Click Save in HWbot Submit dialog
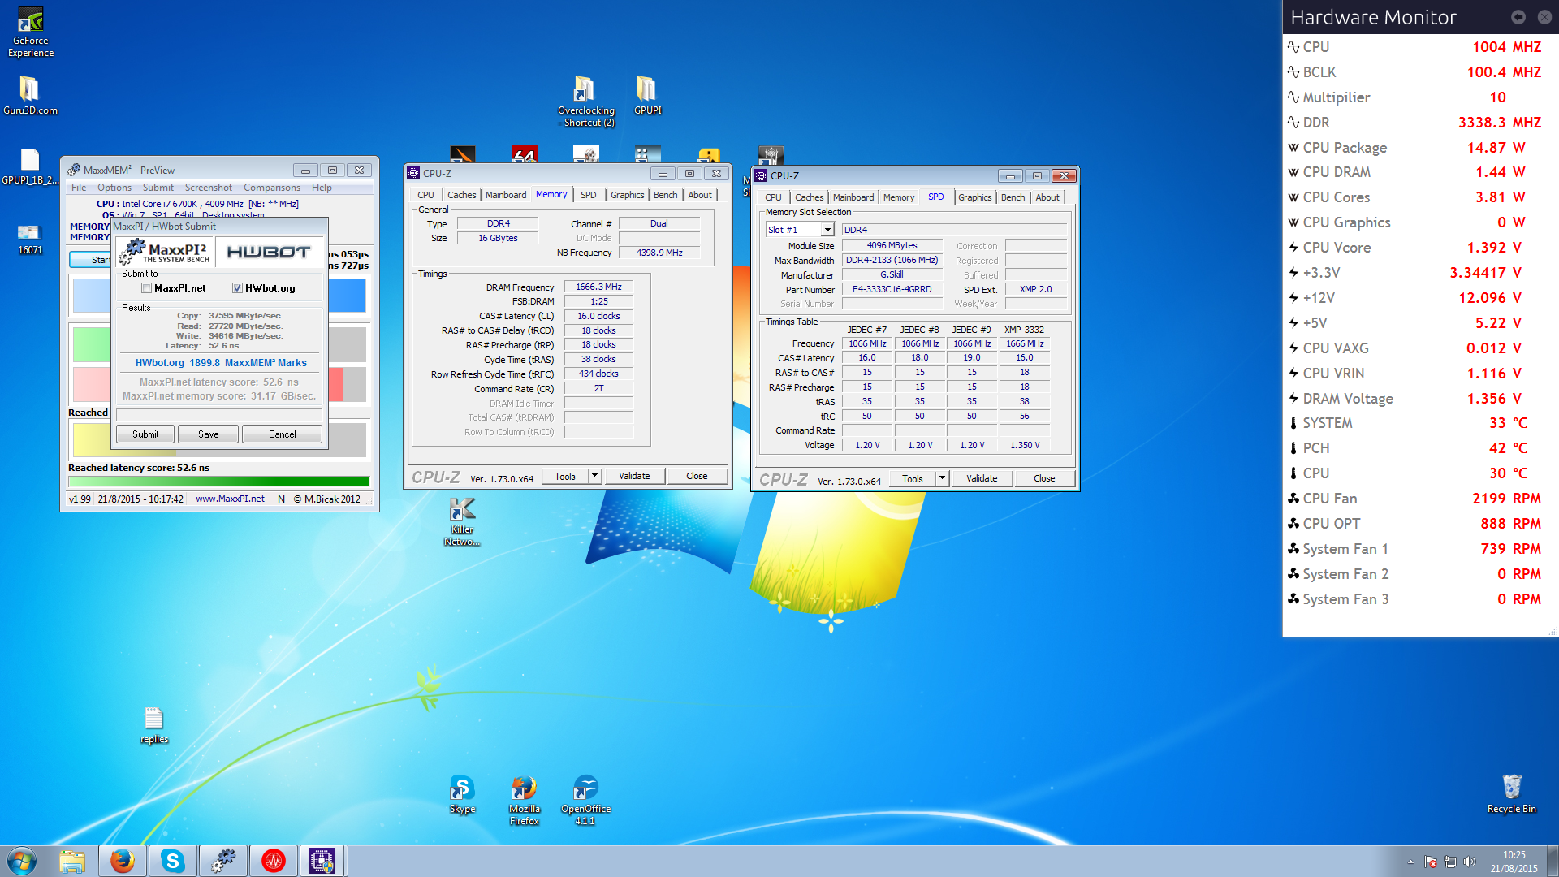This screenshot has height=877, width=1559. click(x=209, y=434)
